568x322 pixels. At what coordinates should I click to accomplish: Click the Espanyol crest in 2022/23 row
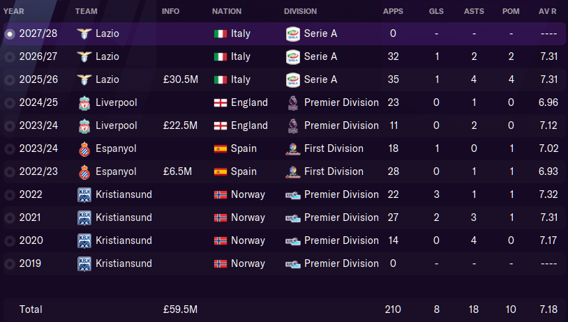(84, 172)
